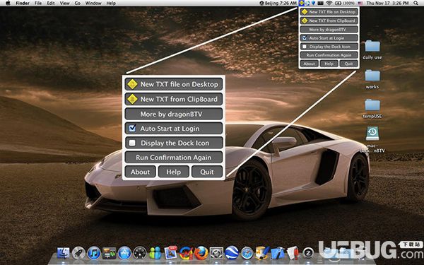Open the Go menu
Image resolution: width=424 pixels, height=265 pixels.
point(77,4)
